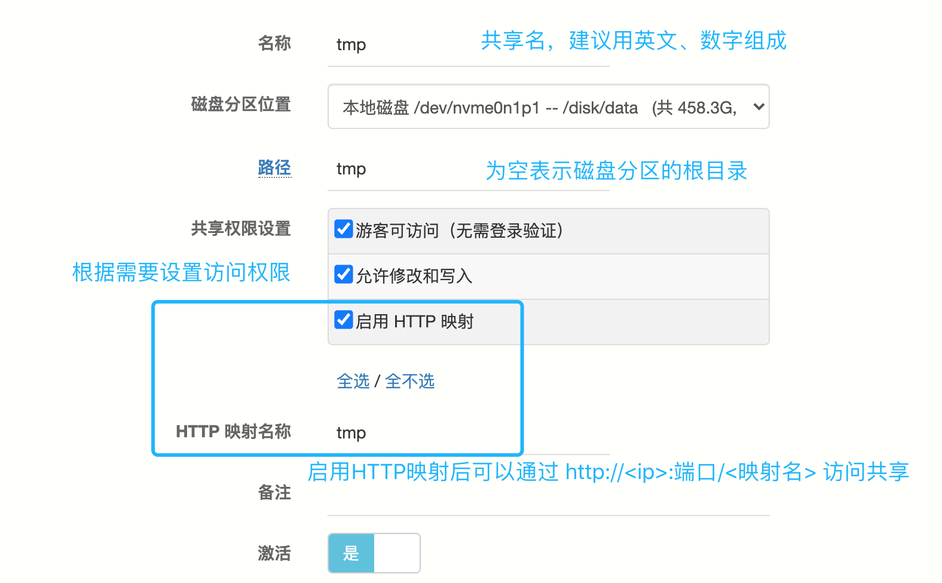Open the 磁盘分区位置 disk partition dropdown
Image resolution: width=942 pixels, height=583 pixels.
[x=538, y=107]
